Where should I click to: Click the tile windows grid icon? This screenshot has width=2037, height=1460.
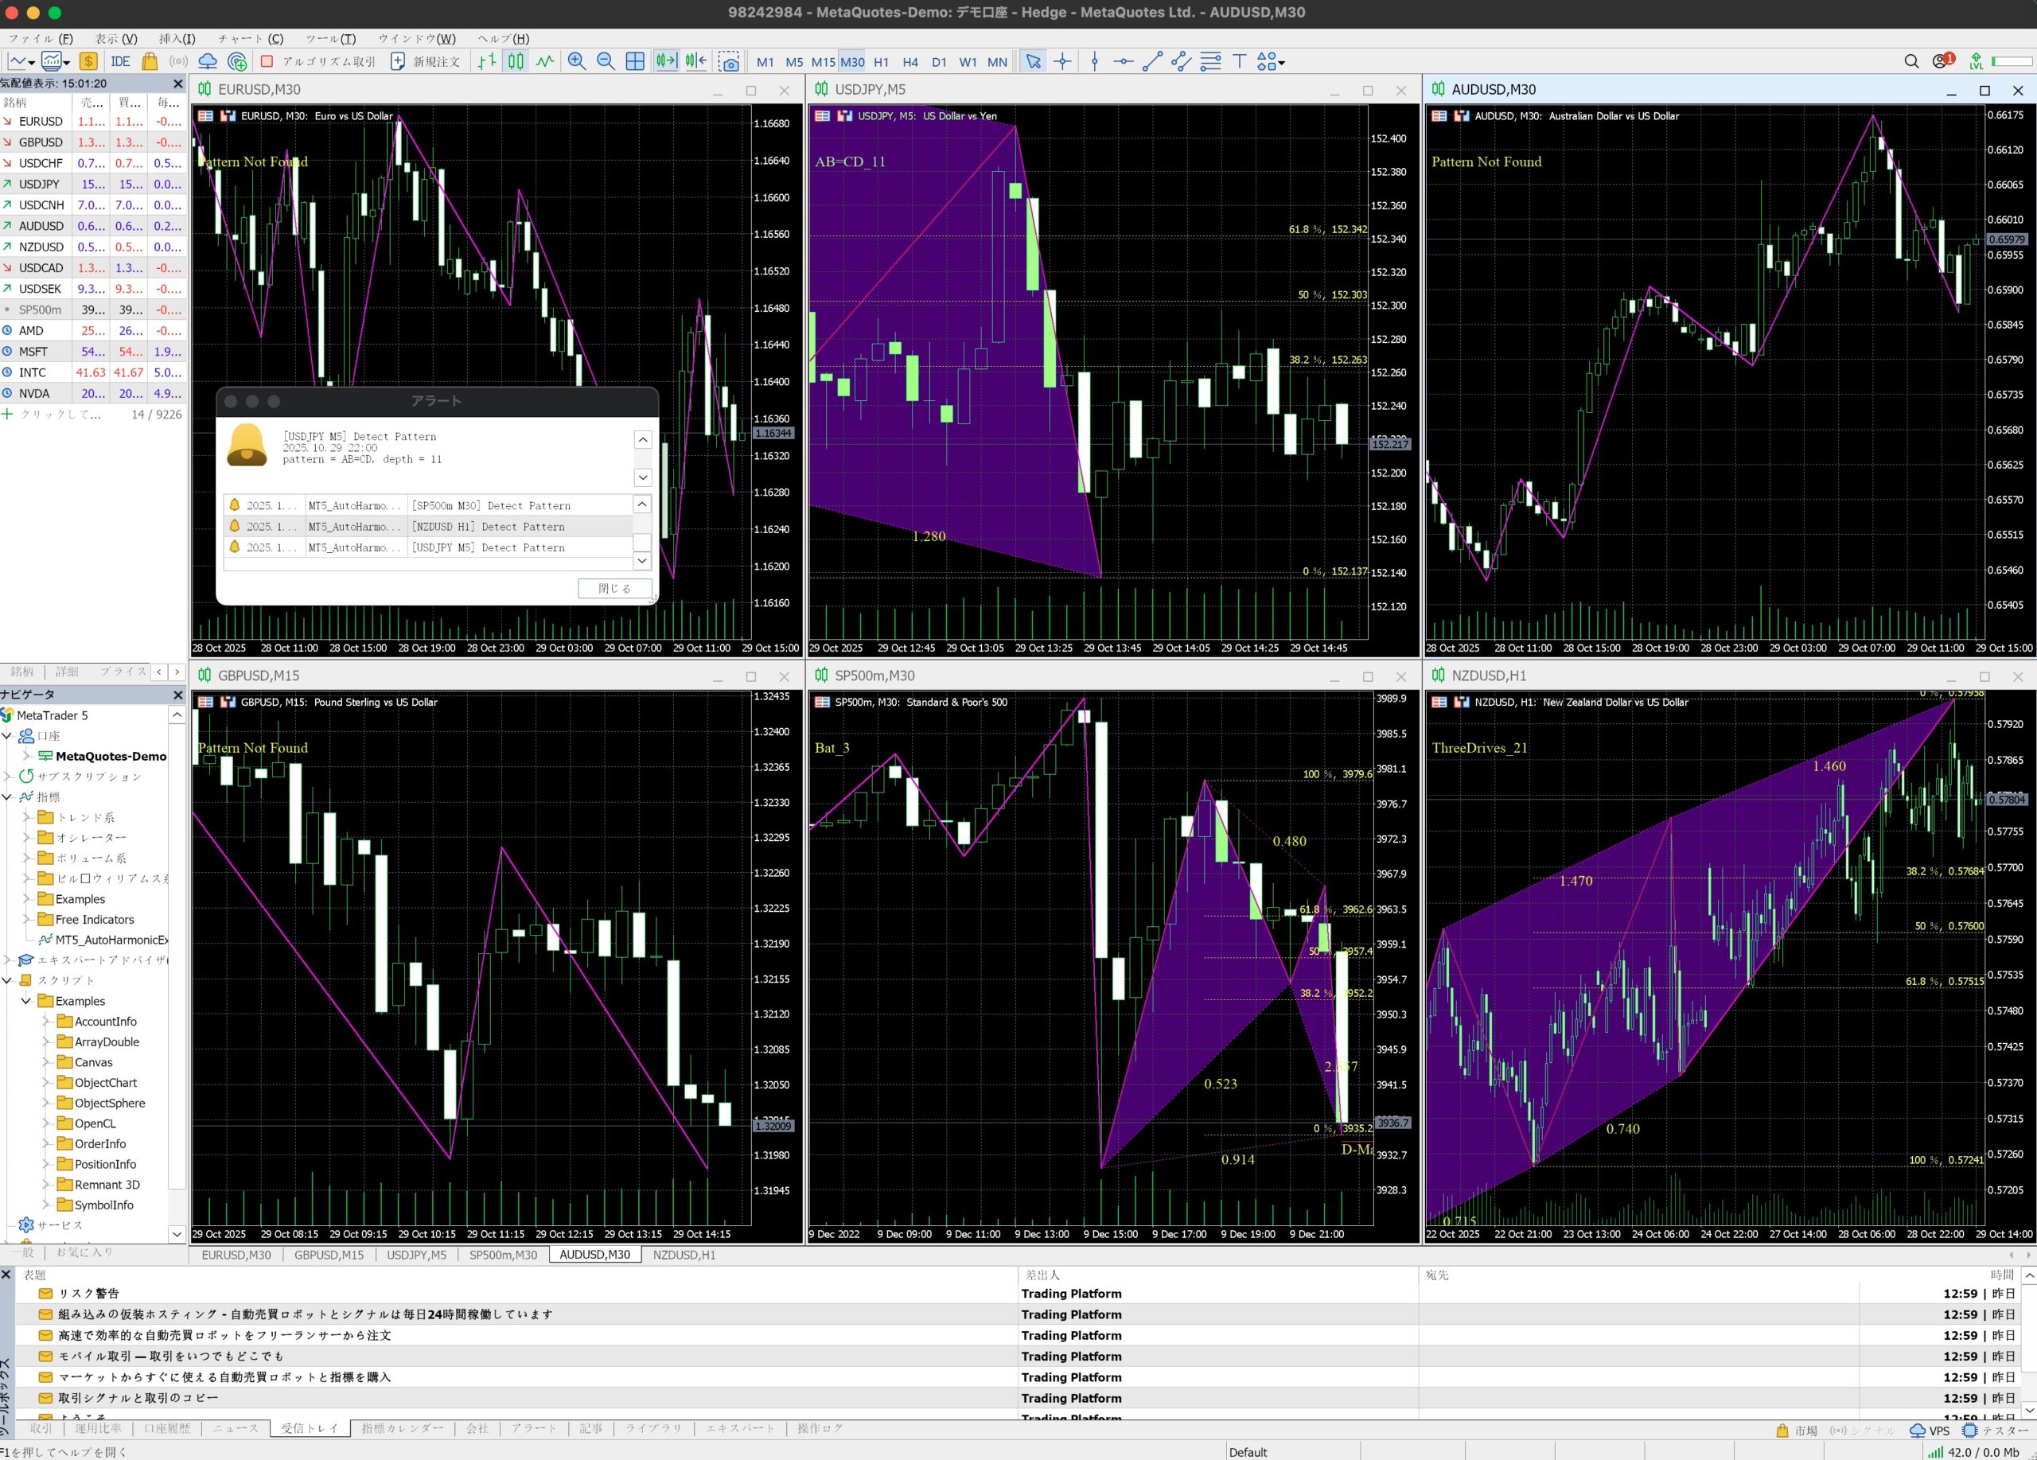635,61
